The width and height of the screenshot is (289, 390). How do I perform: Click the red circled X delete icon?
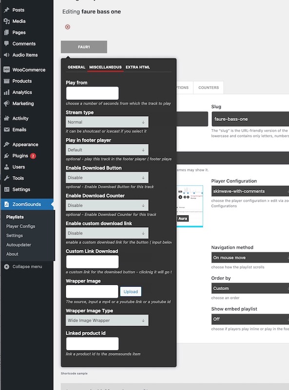click(67, 27)
